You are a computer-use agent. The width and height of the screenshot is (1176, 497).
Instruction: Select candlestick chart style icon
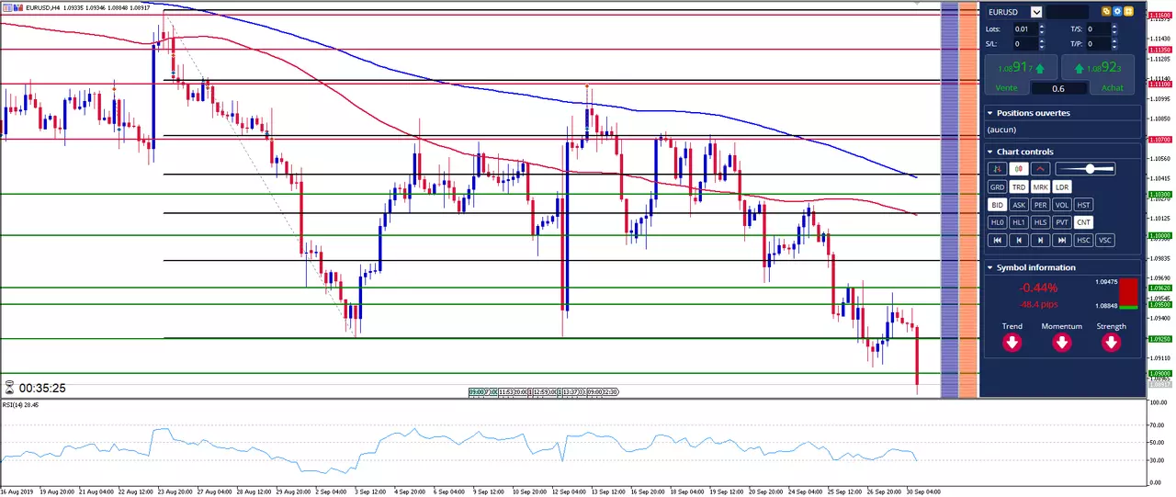[1018, 169]
